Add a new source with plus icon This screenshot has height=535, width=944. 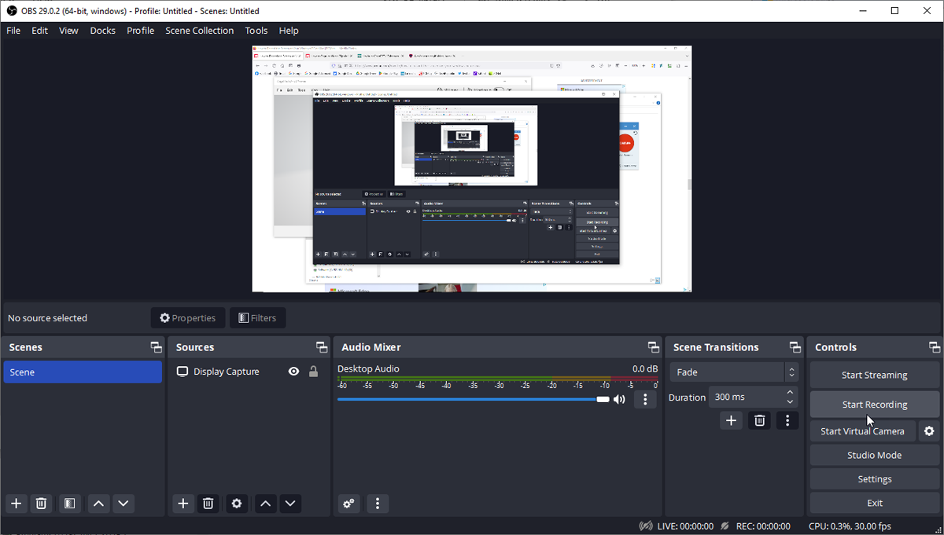pos(183,504)
